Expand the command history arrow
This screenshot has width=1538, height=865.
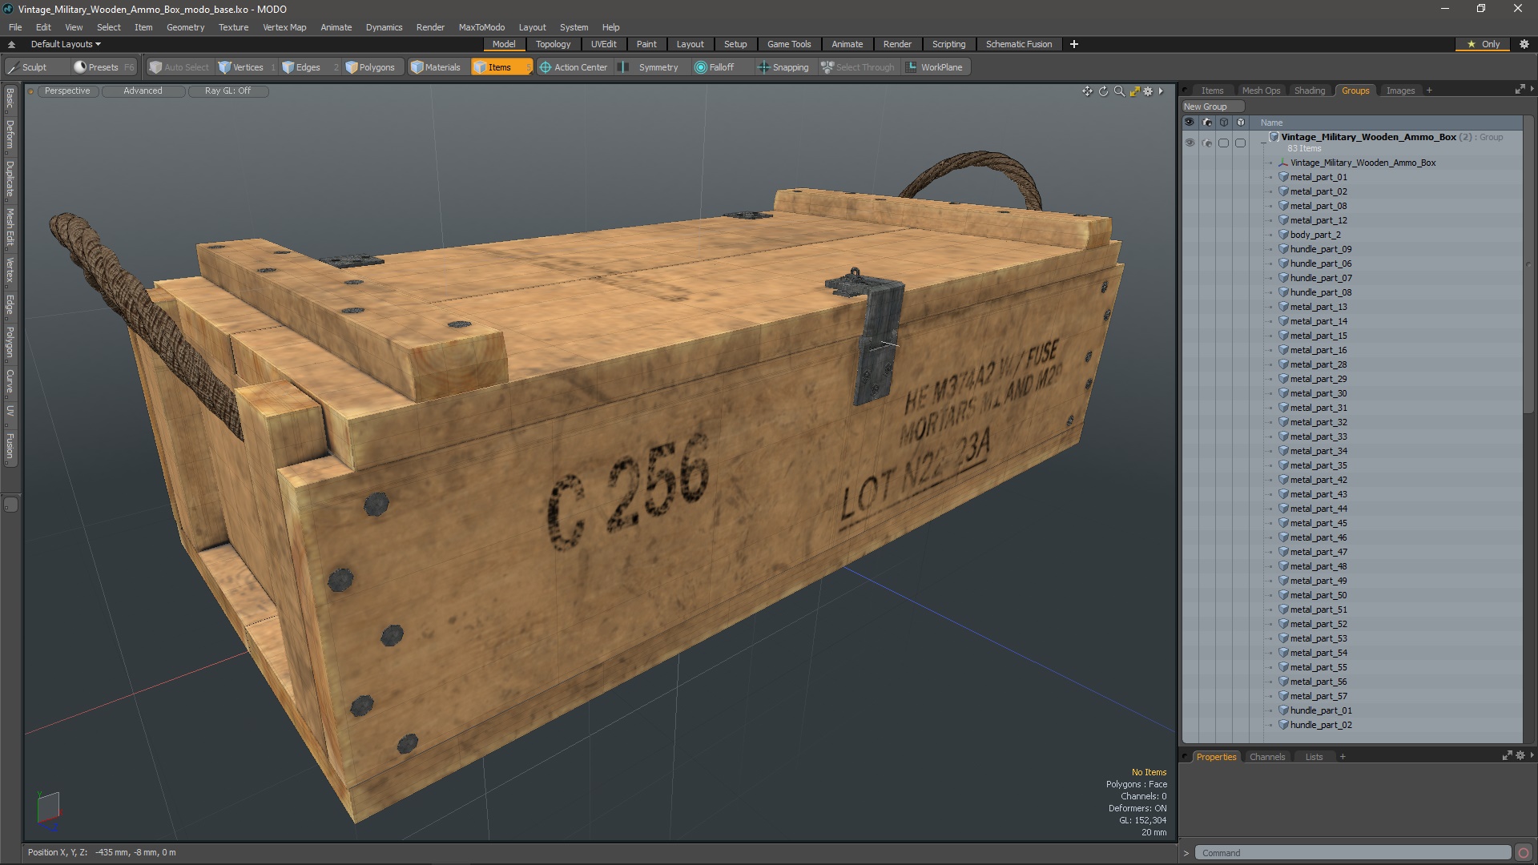click(1186, 853)
